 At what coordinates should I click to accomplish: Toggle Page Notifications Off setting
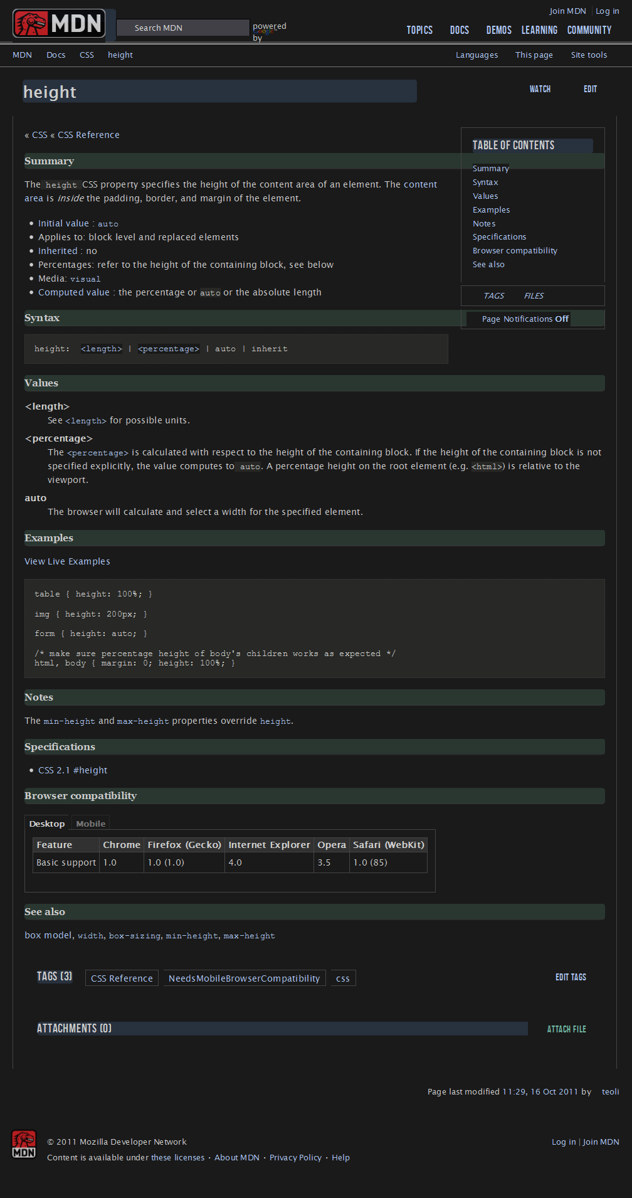click(x=525, y=319)
